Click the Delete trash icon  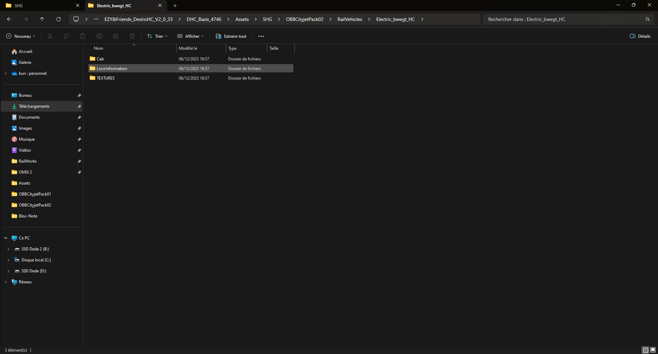coord(132,36)
